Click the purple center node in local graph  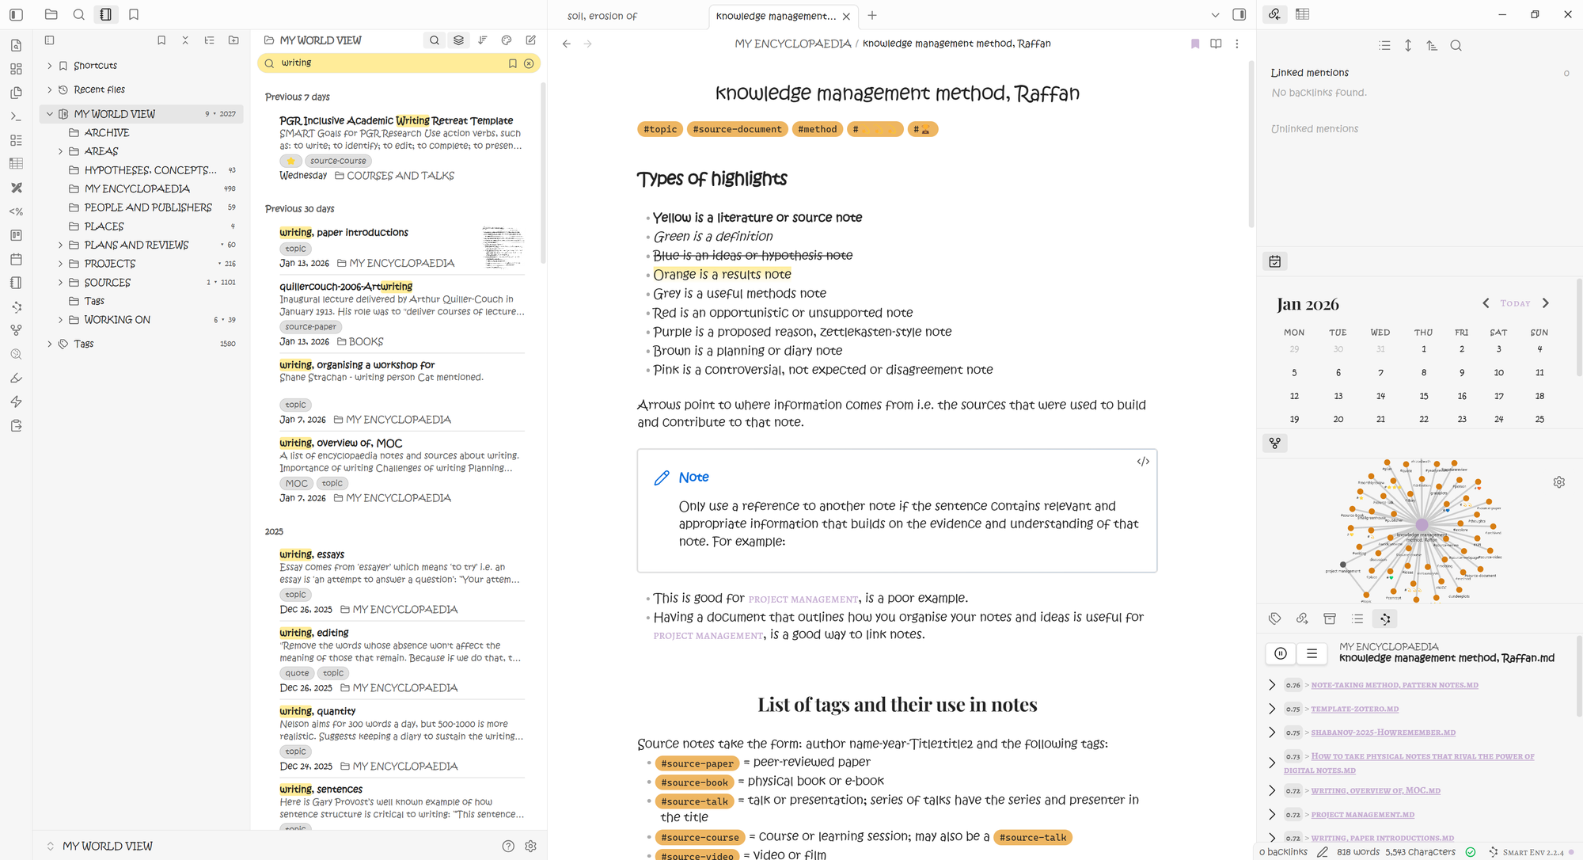(x=1422, y=525)
